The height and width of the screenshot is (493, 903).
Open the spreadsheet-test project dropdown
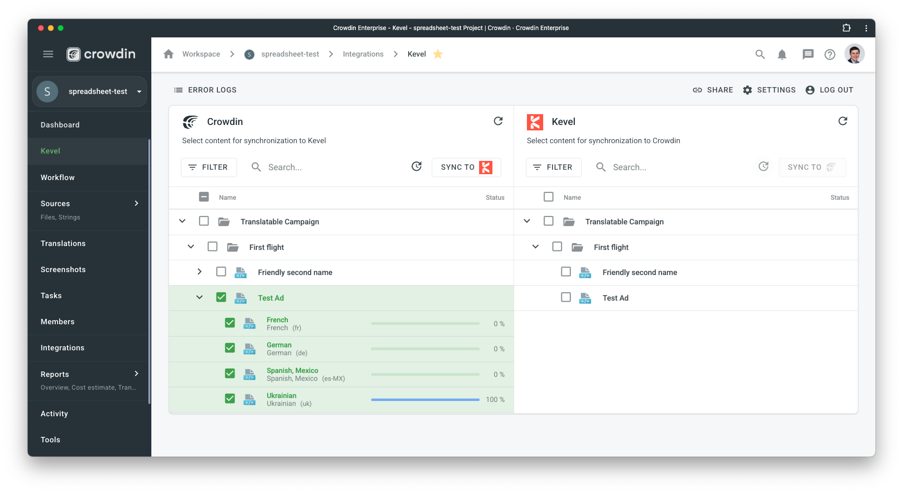[x=89, y=92]
